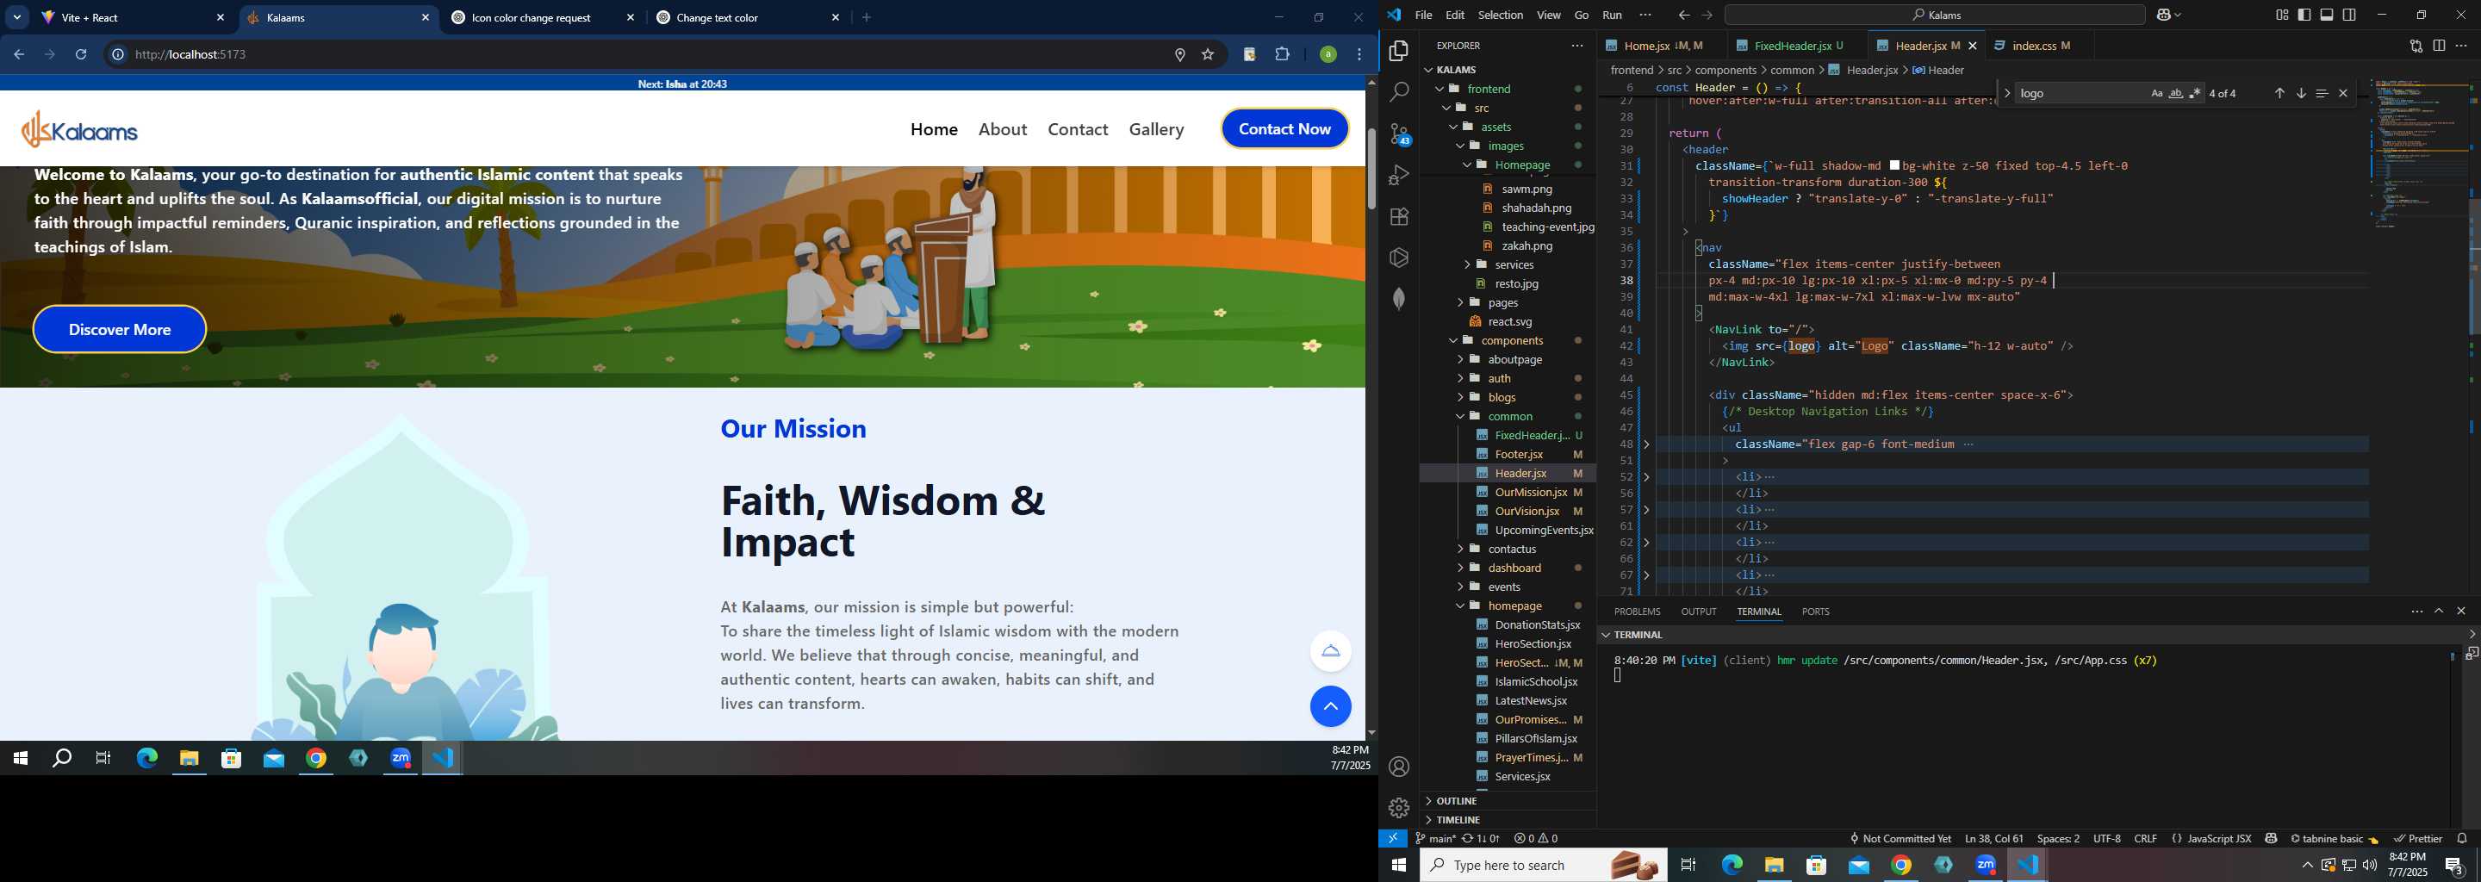Open MongoDB leaf icon in activity bar
The height and width of the screenshot is (882, 2481).
1398,299
